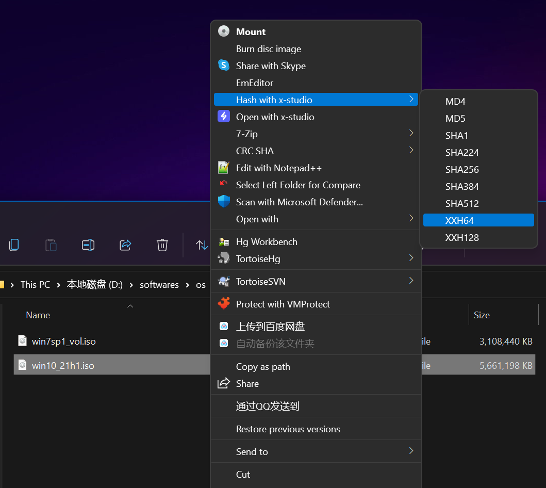
Task: Click the Microsoft Defender shield icon
Action: pos(224,202)
